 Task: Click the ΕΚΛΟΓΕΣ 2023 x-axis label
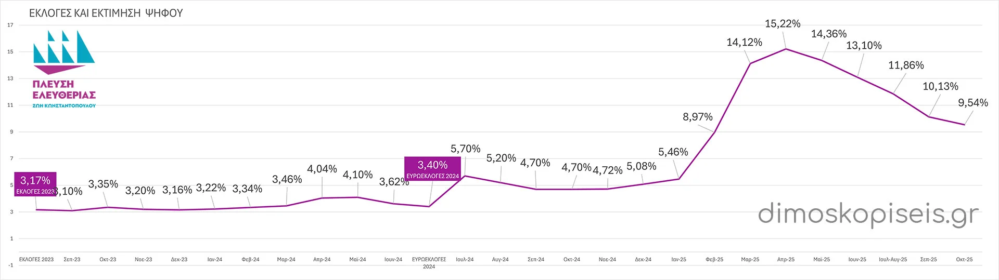coord(36,259)
